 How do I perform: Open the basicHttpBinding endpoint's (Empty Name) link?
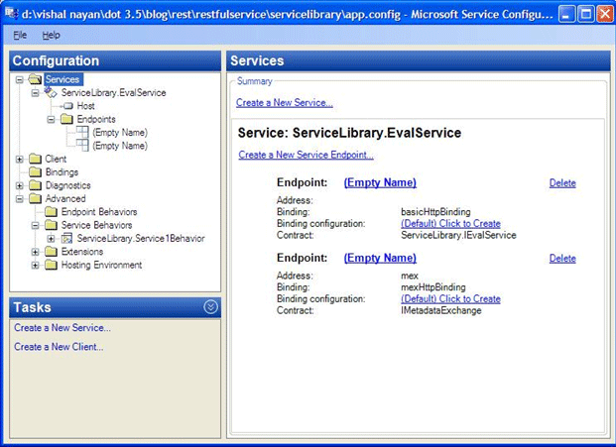coord(380,182)
